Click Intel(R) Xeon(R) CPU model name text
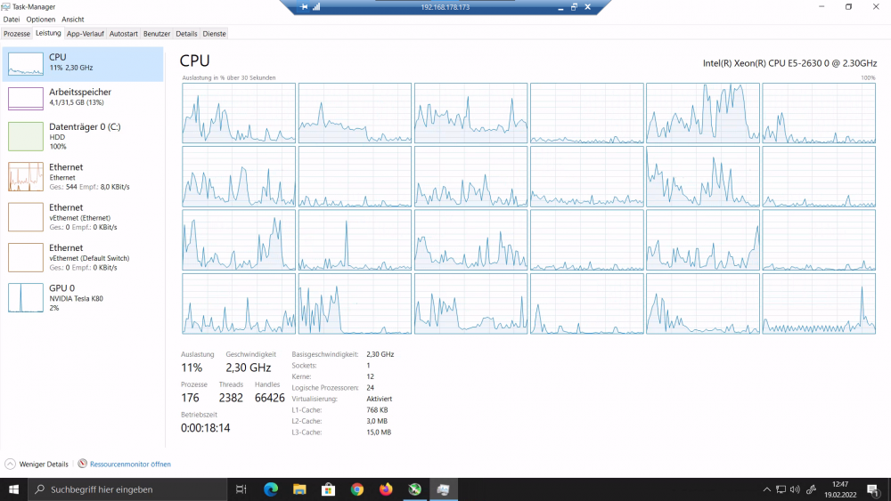This screenshot has height=501, width=891. pyautogui.click(x=789, y=63)
